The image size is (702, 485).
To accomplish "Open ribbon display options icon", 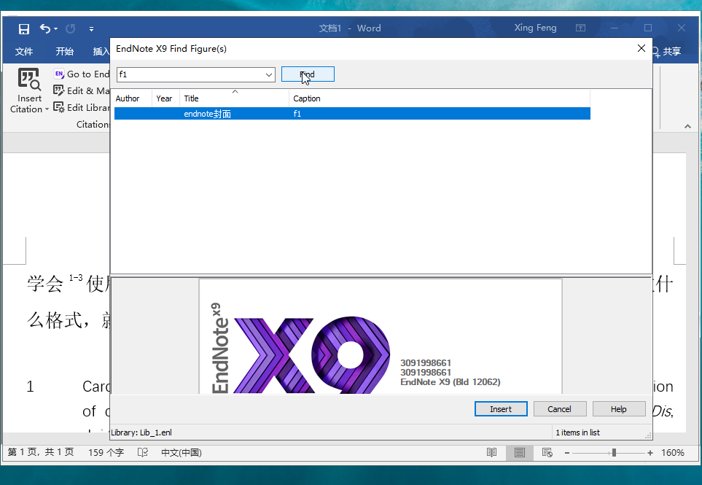I will (581, 28).
